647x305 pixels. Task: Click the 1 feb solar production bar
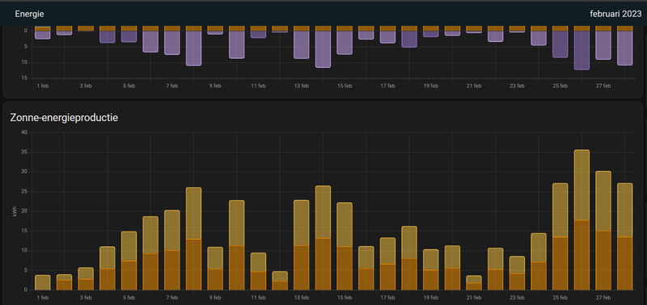pyautogui.click(x=43, y=282)
